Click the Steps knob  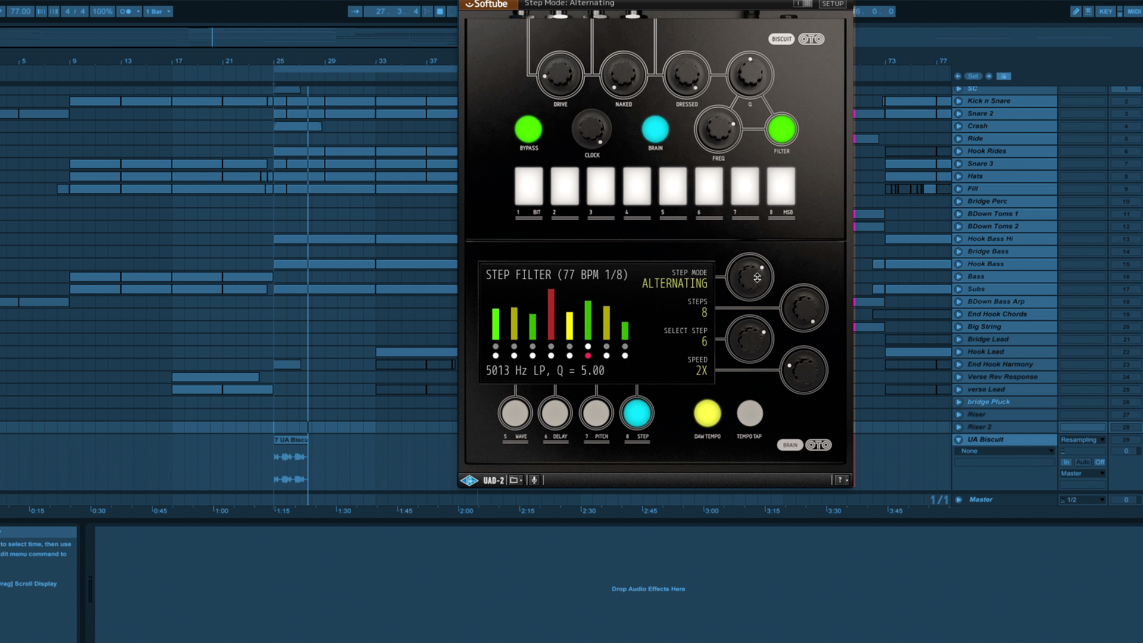pos(804,308)
